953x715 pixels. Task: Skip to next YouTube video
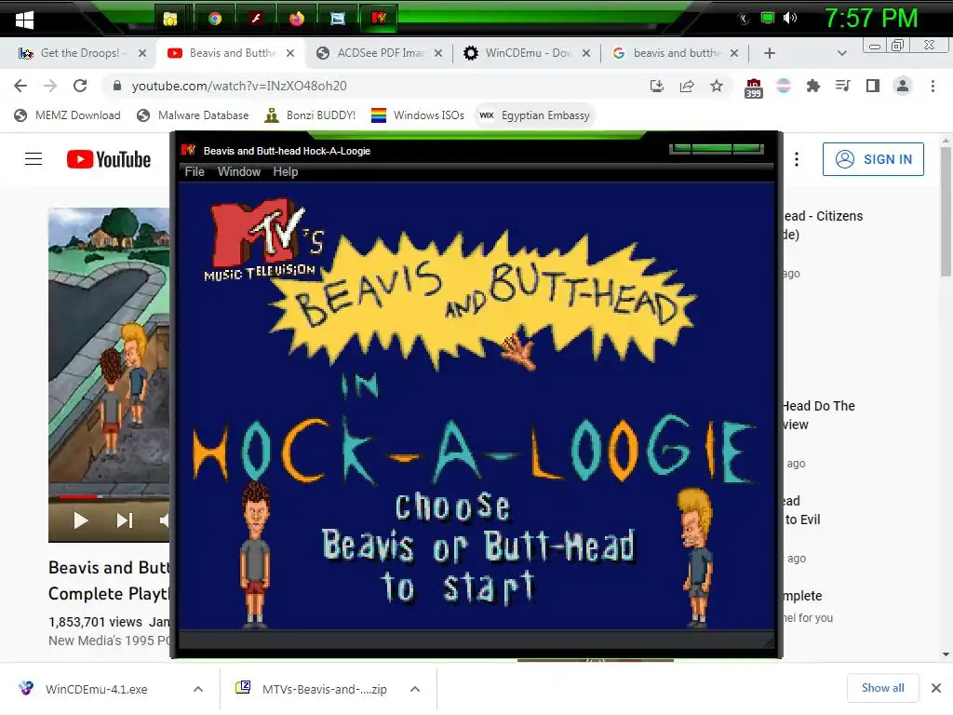point(125,520)
